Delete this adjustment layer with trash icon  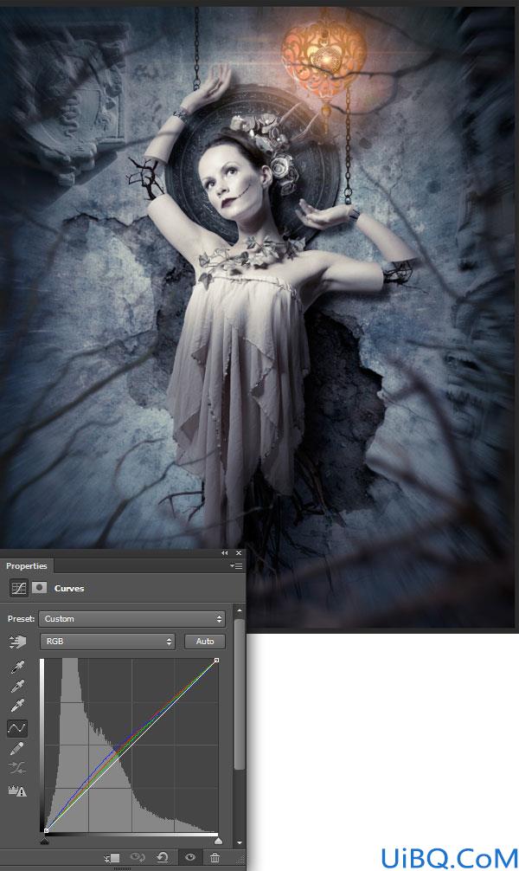215,858
